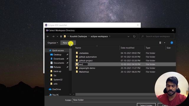Screen dimensions: 189x106
Task: Click the pin icon beside Downloads
Action: coord(67,59)
